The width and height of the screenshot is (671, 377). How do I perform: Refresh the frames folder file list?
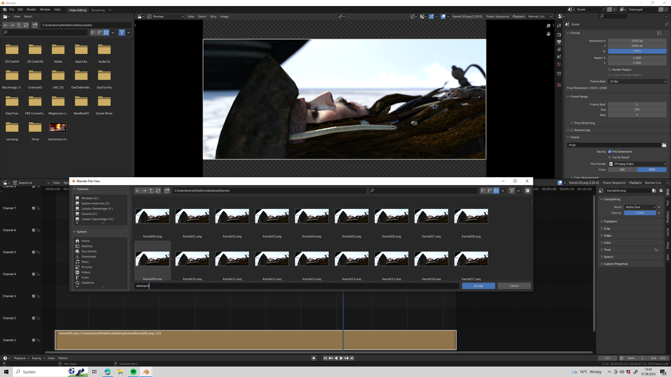tap(158, 191)
